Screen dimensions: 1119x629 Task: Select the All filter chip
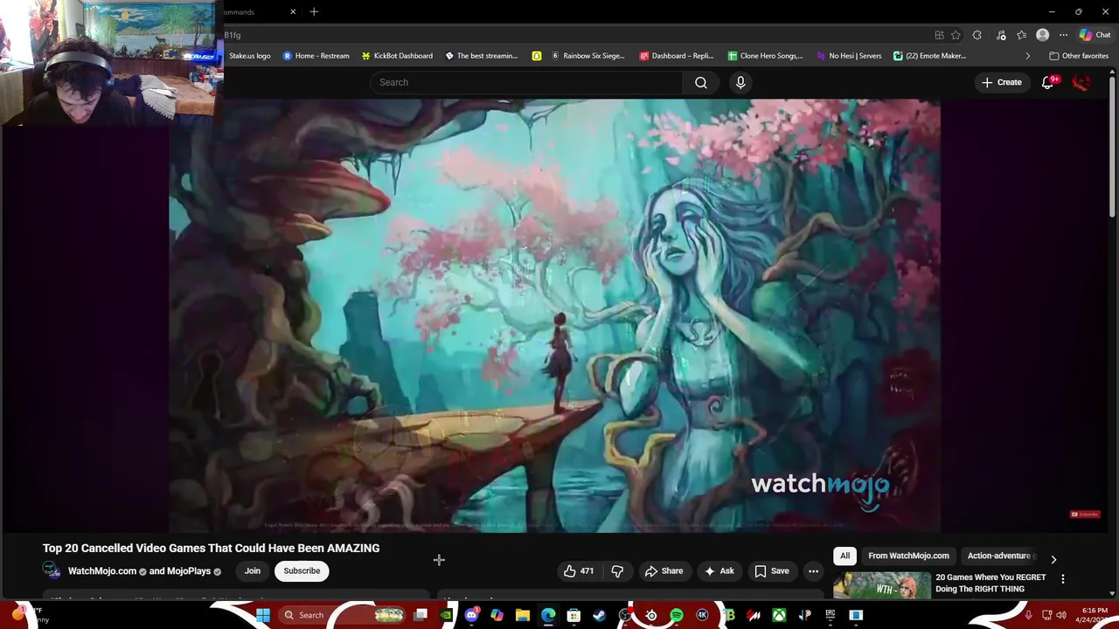point(844,556)
